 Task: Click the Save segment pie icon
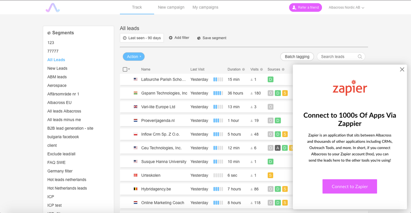tap(199, 38)
